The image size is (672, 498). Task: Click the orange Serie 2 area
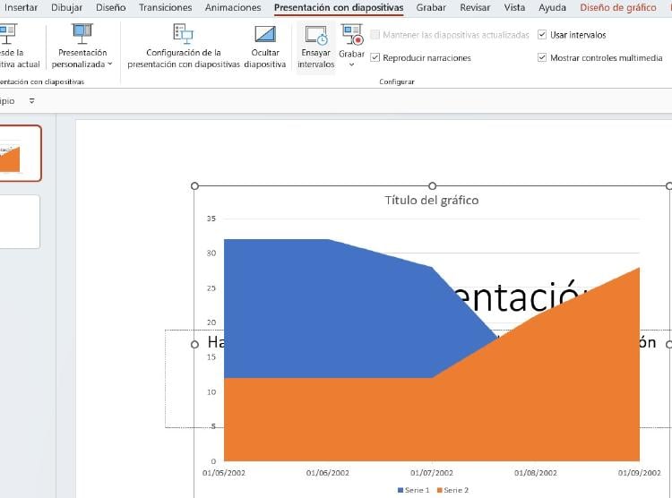[x=358, y=421]
